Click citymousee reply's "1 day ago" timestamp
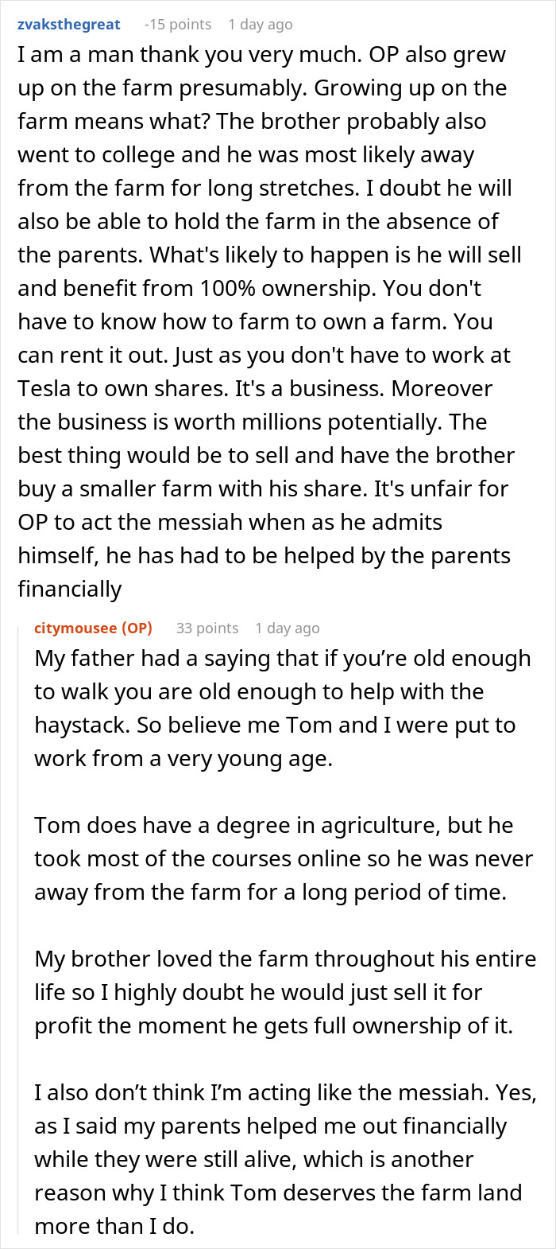This screenshot has width=556, height=1249. [x=287, y=628]
